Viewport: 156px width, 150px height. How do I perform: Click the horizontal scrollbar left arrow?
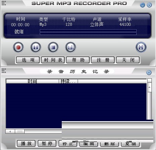tap(10, 131)
